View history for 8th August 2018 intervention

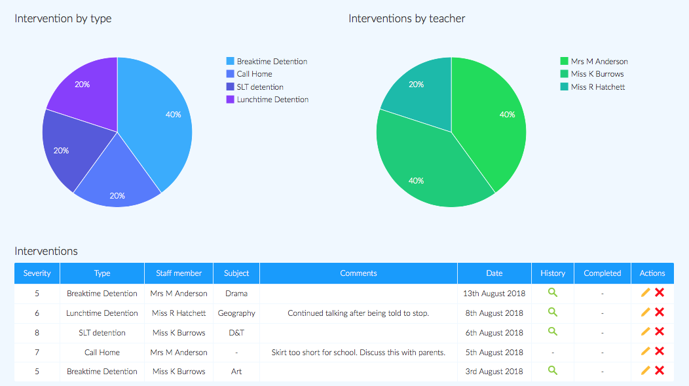[x=552, y=312]
